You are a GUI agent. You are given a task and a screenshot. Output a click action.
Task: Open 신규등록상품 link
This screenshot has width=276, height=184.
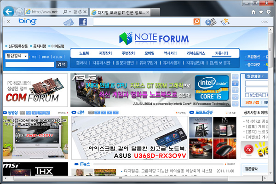pyautogui.click(x=18, y=46)
